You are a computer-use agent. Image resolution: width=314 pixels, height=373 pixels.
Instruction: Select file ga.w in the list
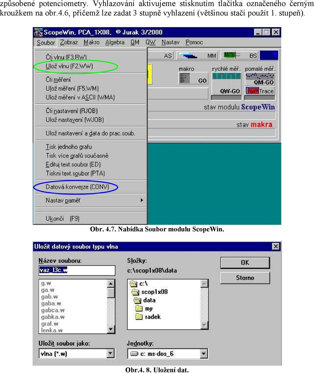[48, 290]
